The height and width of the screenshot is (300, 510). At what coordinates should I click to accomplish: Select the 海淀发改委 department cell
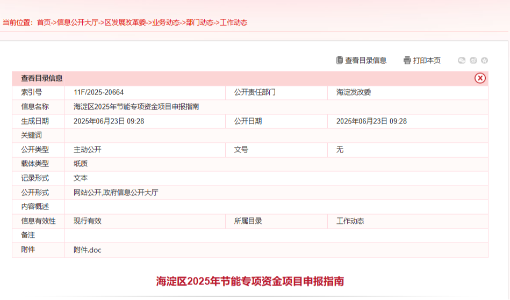(354, 92)
